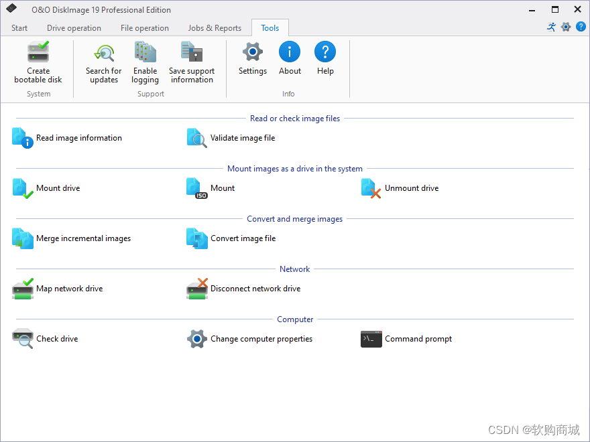Click the O&O DiskImage title bar logo
This screenshot has height=442, width=590.
[x=11, y=8]
